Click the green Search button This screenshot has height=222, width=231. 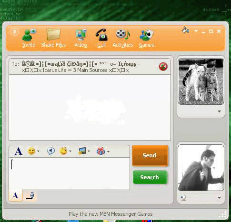point(150,177)
